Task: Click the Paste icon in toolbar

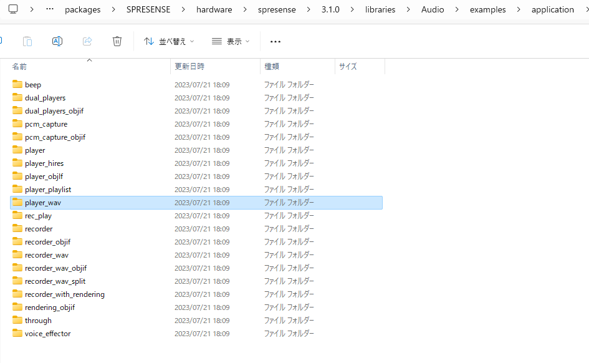Action: [27, 41]
